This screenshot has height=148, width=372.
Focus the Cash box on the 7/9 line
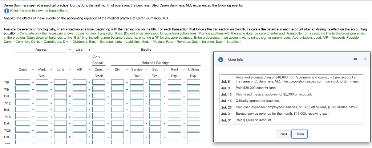[23, 89]
